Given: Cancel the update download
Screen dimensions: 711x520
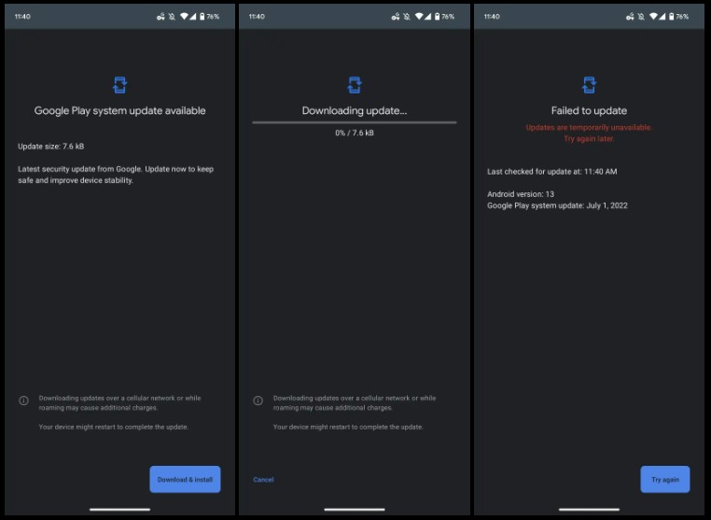Looking at the screenshot, I should tap(263, 480).
